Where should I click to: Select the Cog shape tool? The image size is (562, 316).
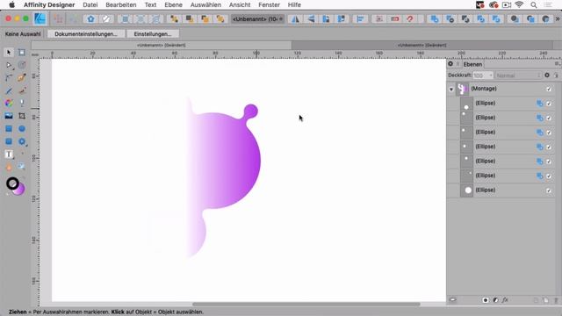(x=22, y=141)
